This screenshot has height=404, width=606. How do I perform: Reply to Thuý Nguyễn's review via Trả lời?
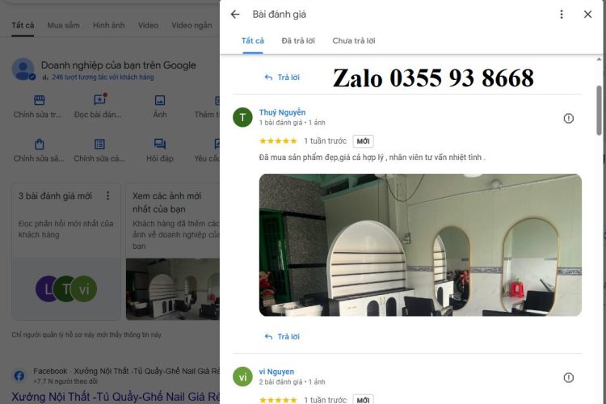(282, 337)
